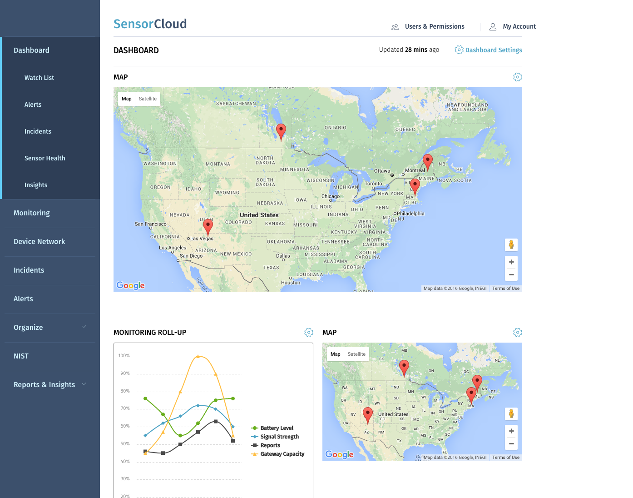Click the Manitoba marker on large map
Screen dimensions: 633x498
tap(281, 132)
